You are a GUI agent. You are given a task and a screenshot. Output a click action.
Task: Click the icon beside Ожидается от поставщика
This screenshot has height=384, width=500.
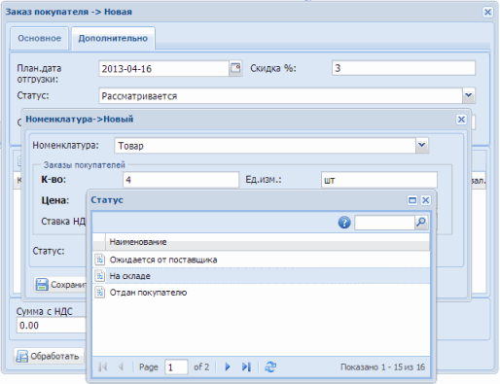(x=100, y=260)
